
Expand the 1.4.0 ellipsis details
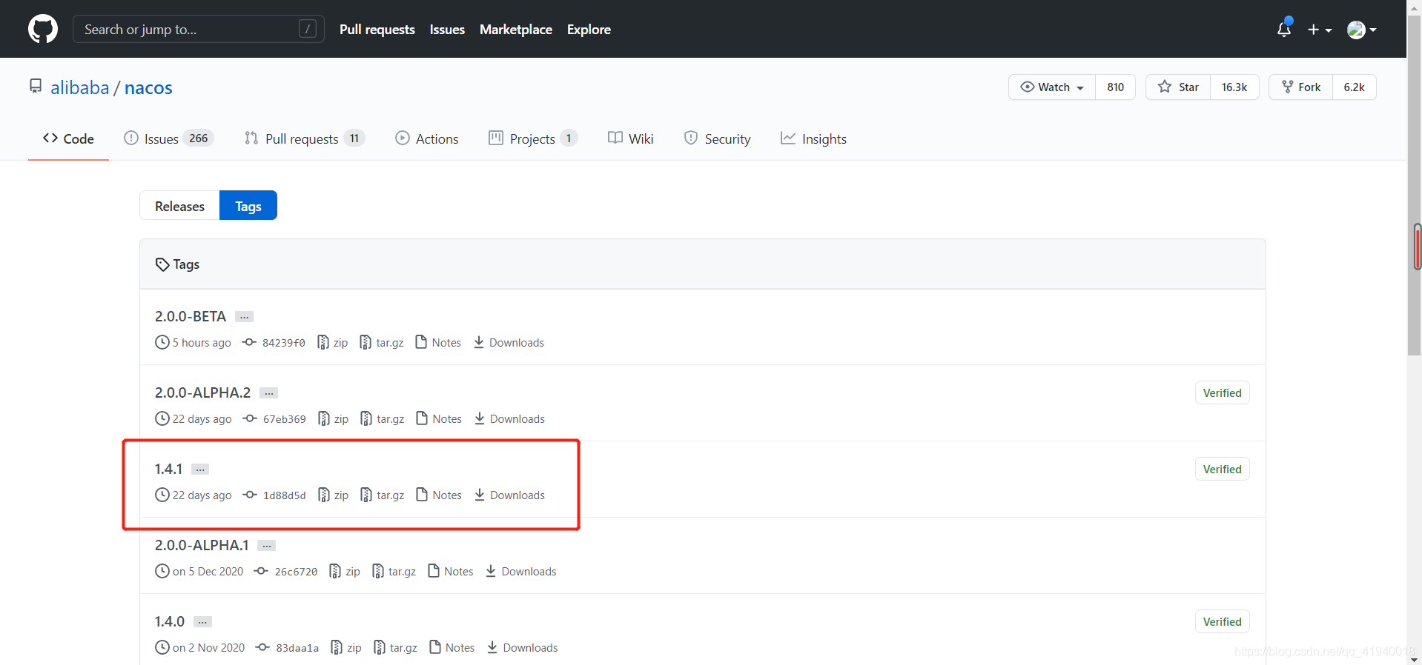(202, 621)
